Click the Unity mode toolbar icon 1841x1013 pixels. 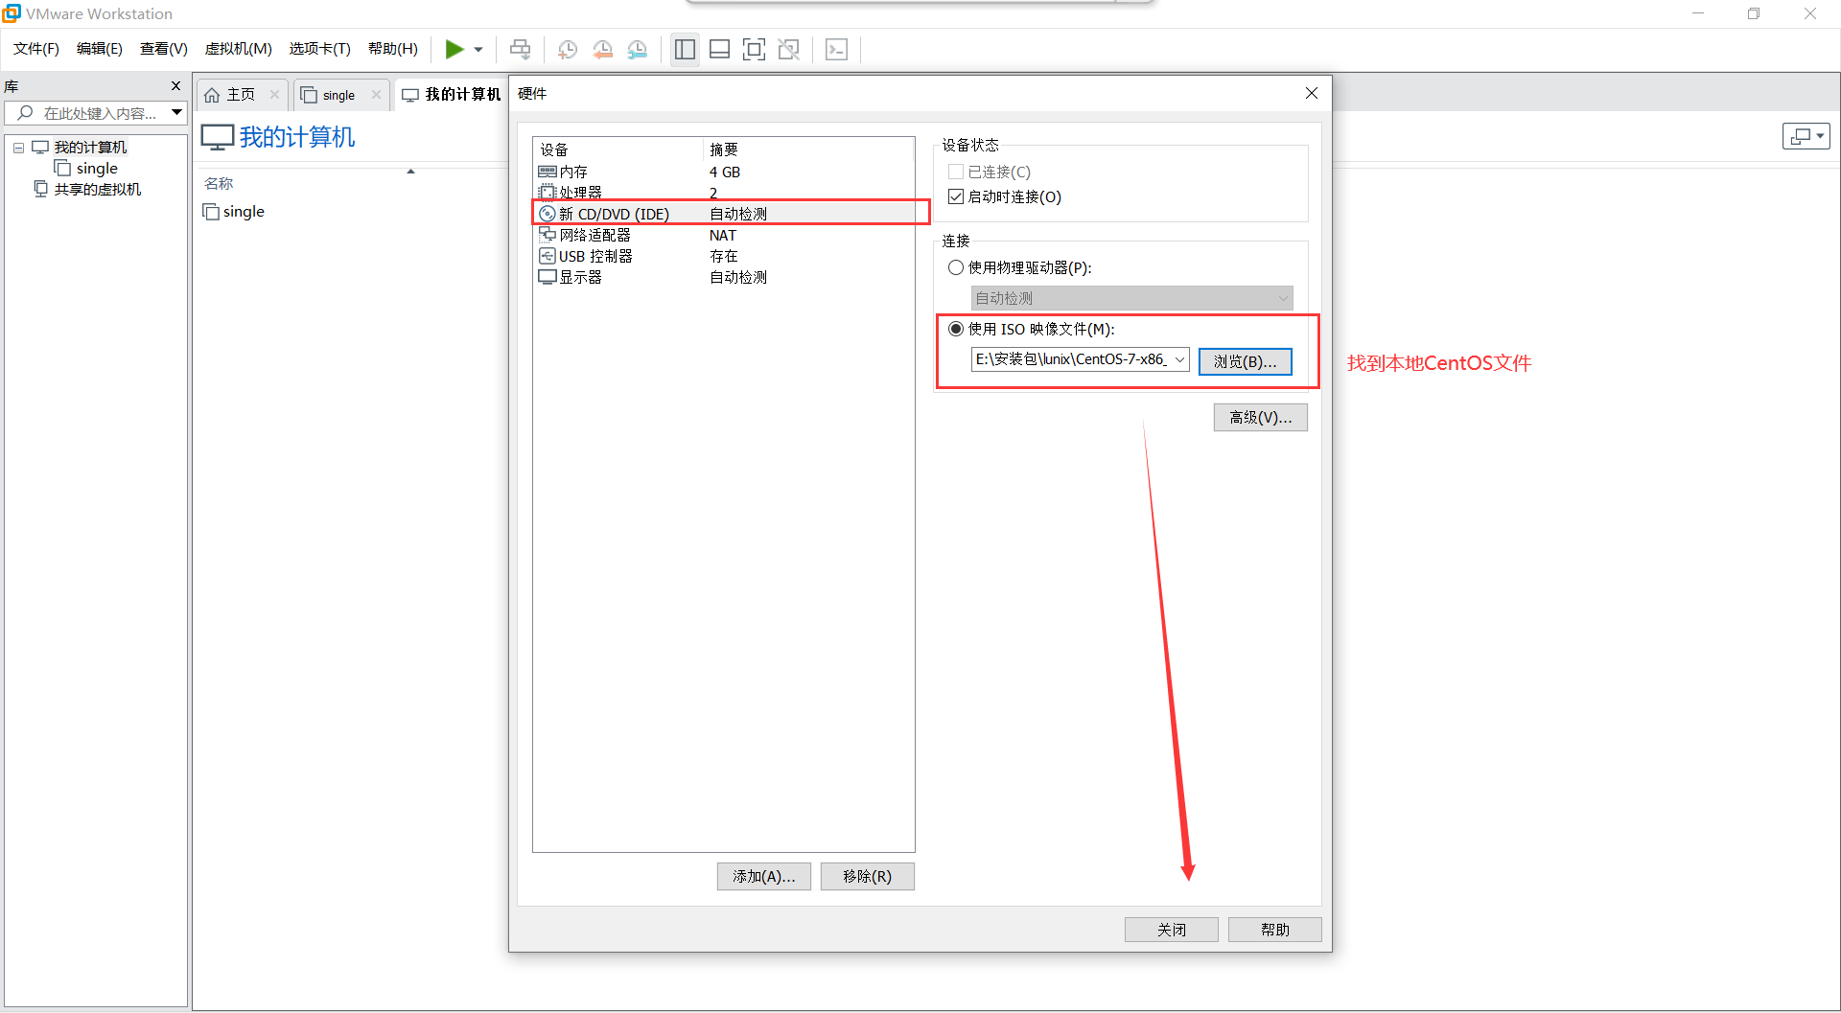[788, 50]
